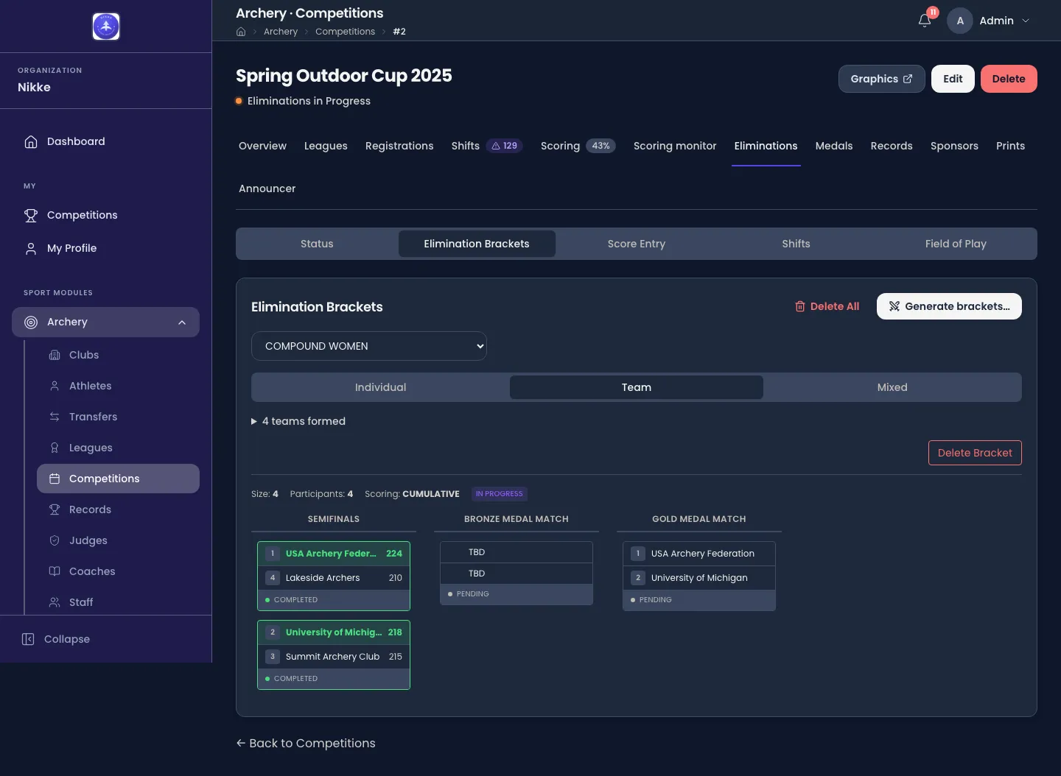This screenshot has height=776, width=1061.
Task: Open the COMPOUND WOMEN category dropdown
Action: (369, 346)
